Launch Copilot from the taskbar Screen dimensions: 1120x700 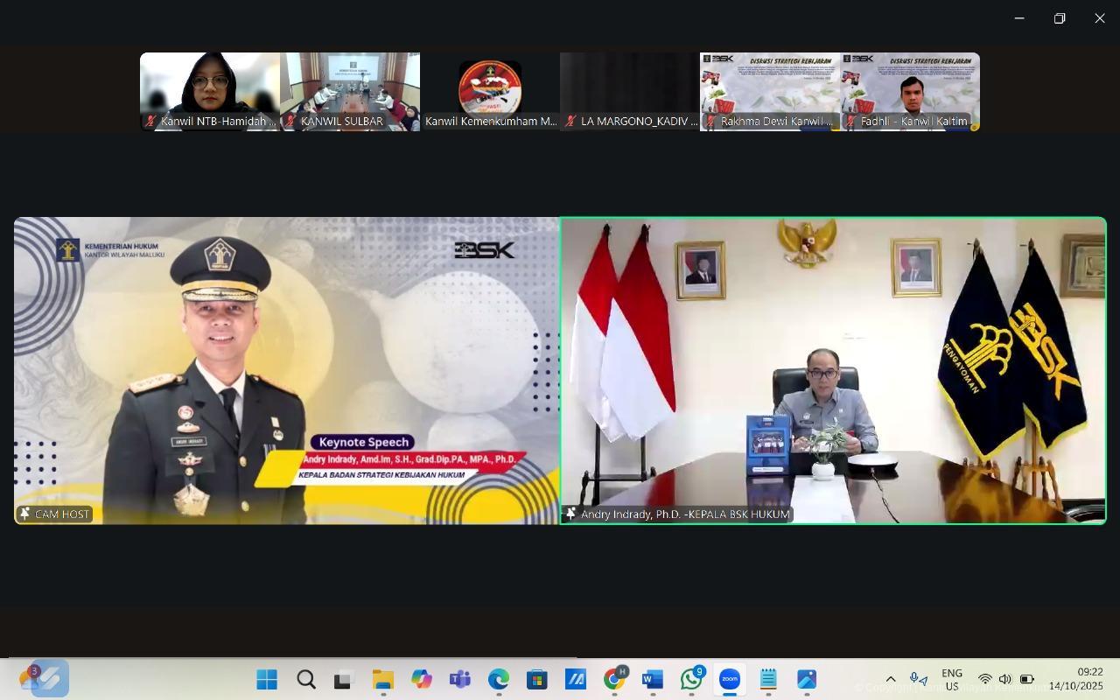(x=421, y=680)
